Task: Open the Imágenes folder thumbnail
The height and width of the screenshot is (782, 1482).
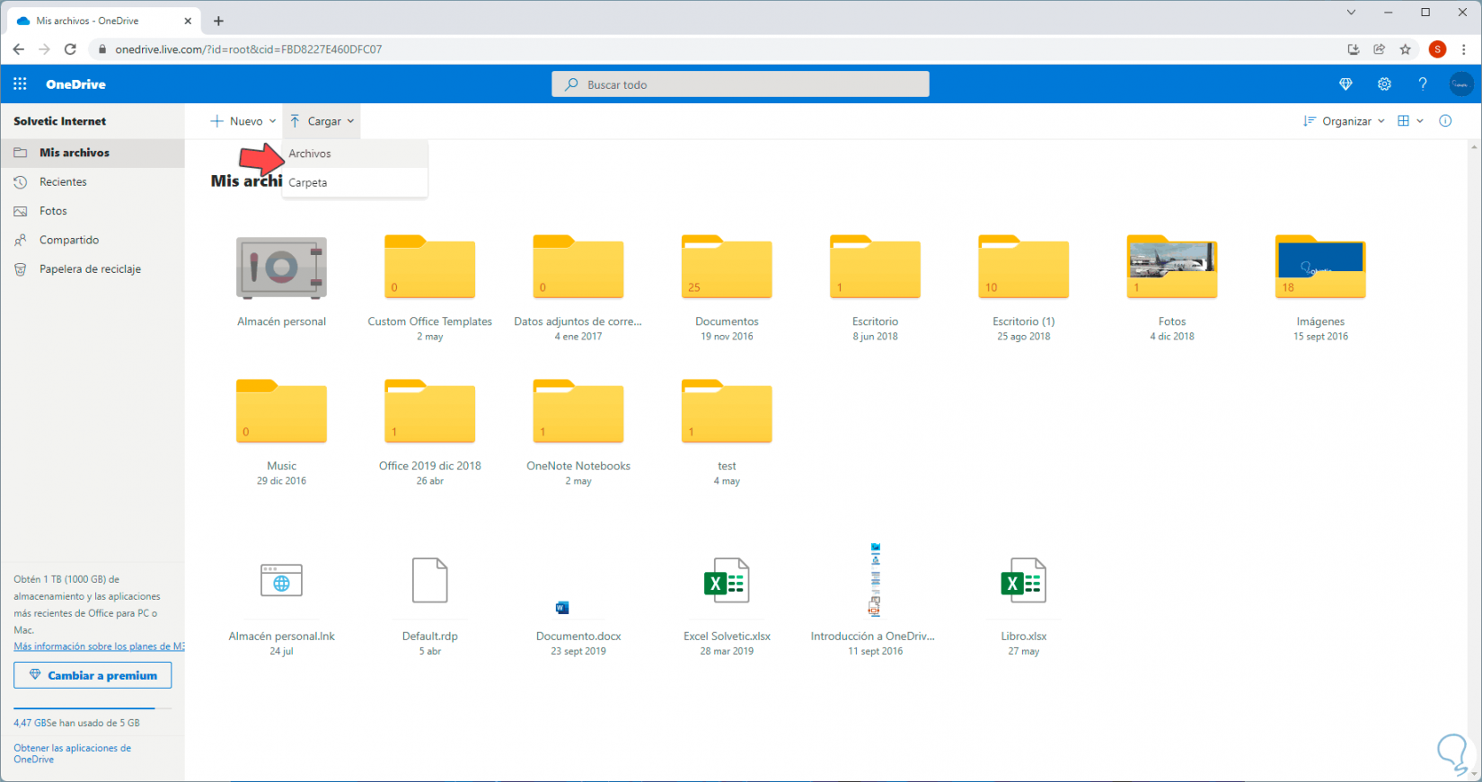Action: [x=1320, y=267]
